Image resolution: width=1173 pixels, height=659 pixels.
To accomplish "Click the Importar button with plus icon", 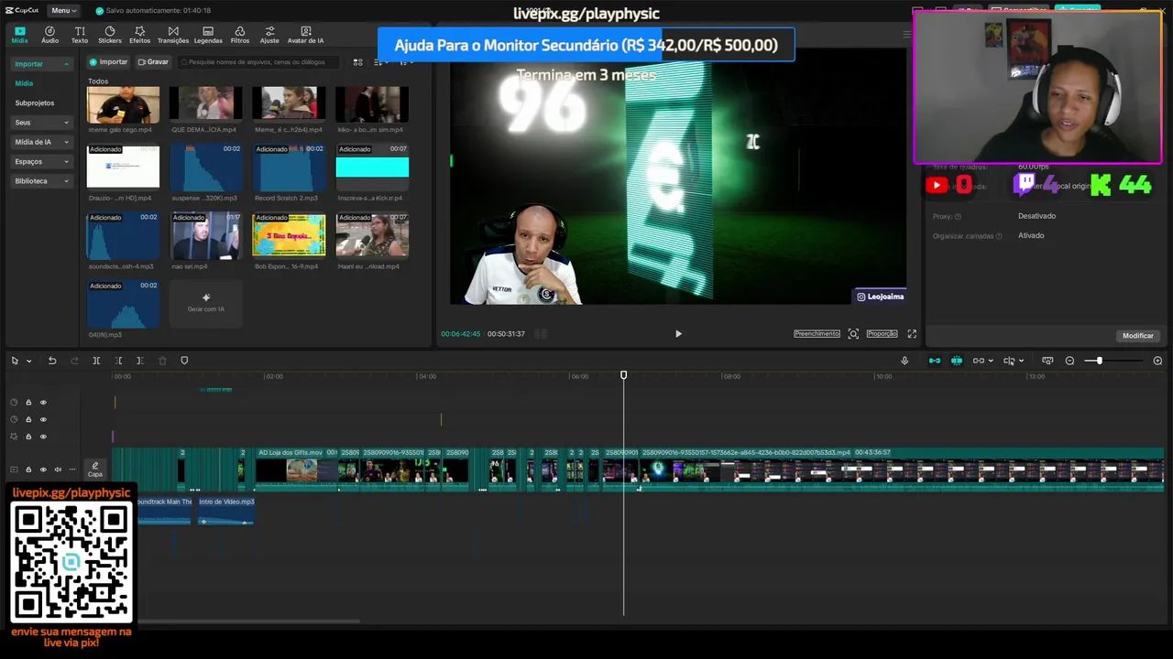I will pos(108,62).
